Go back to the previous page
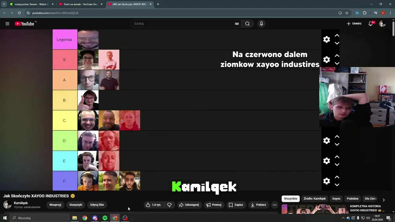The height and width of the screenshot is (222, 395). click(4, 13)
